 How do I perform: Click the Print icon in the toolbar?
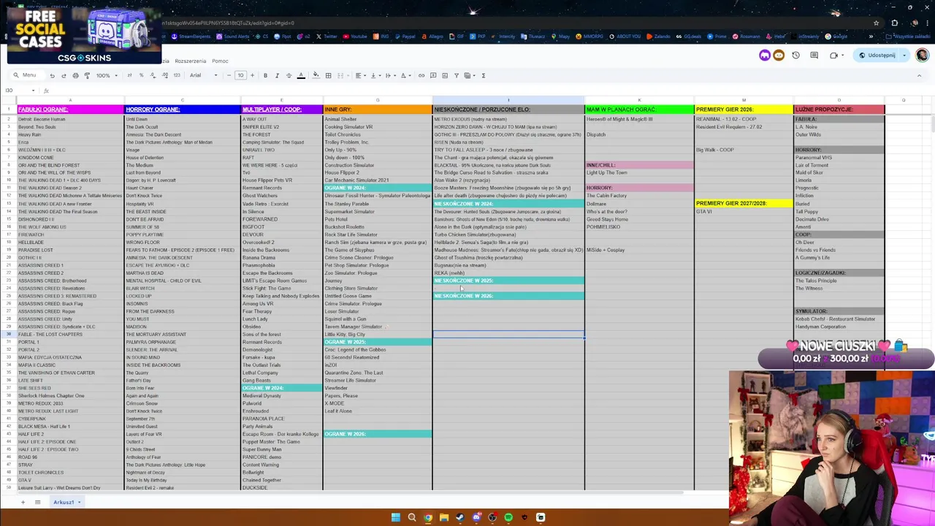tap(76, 75)
